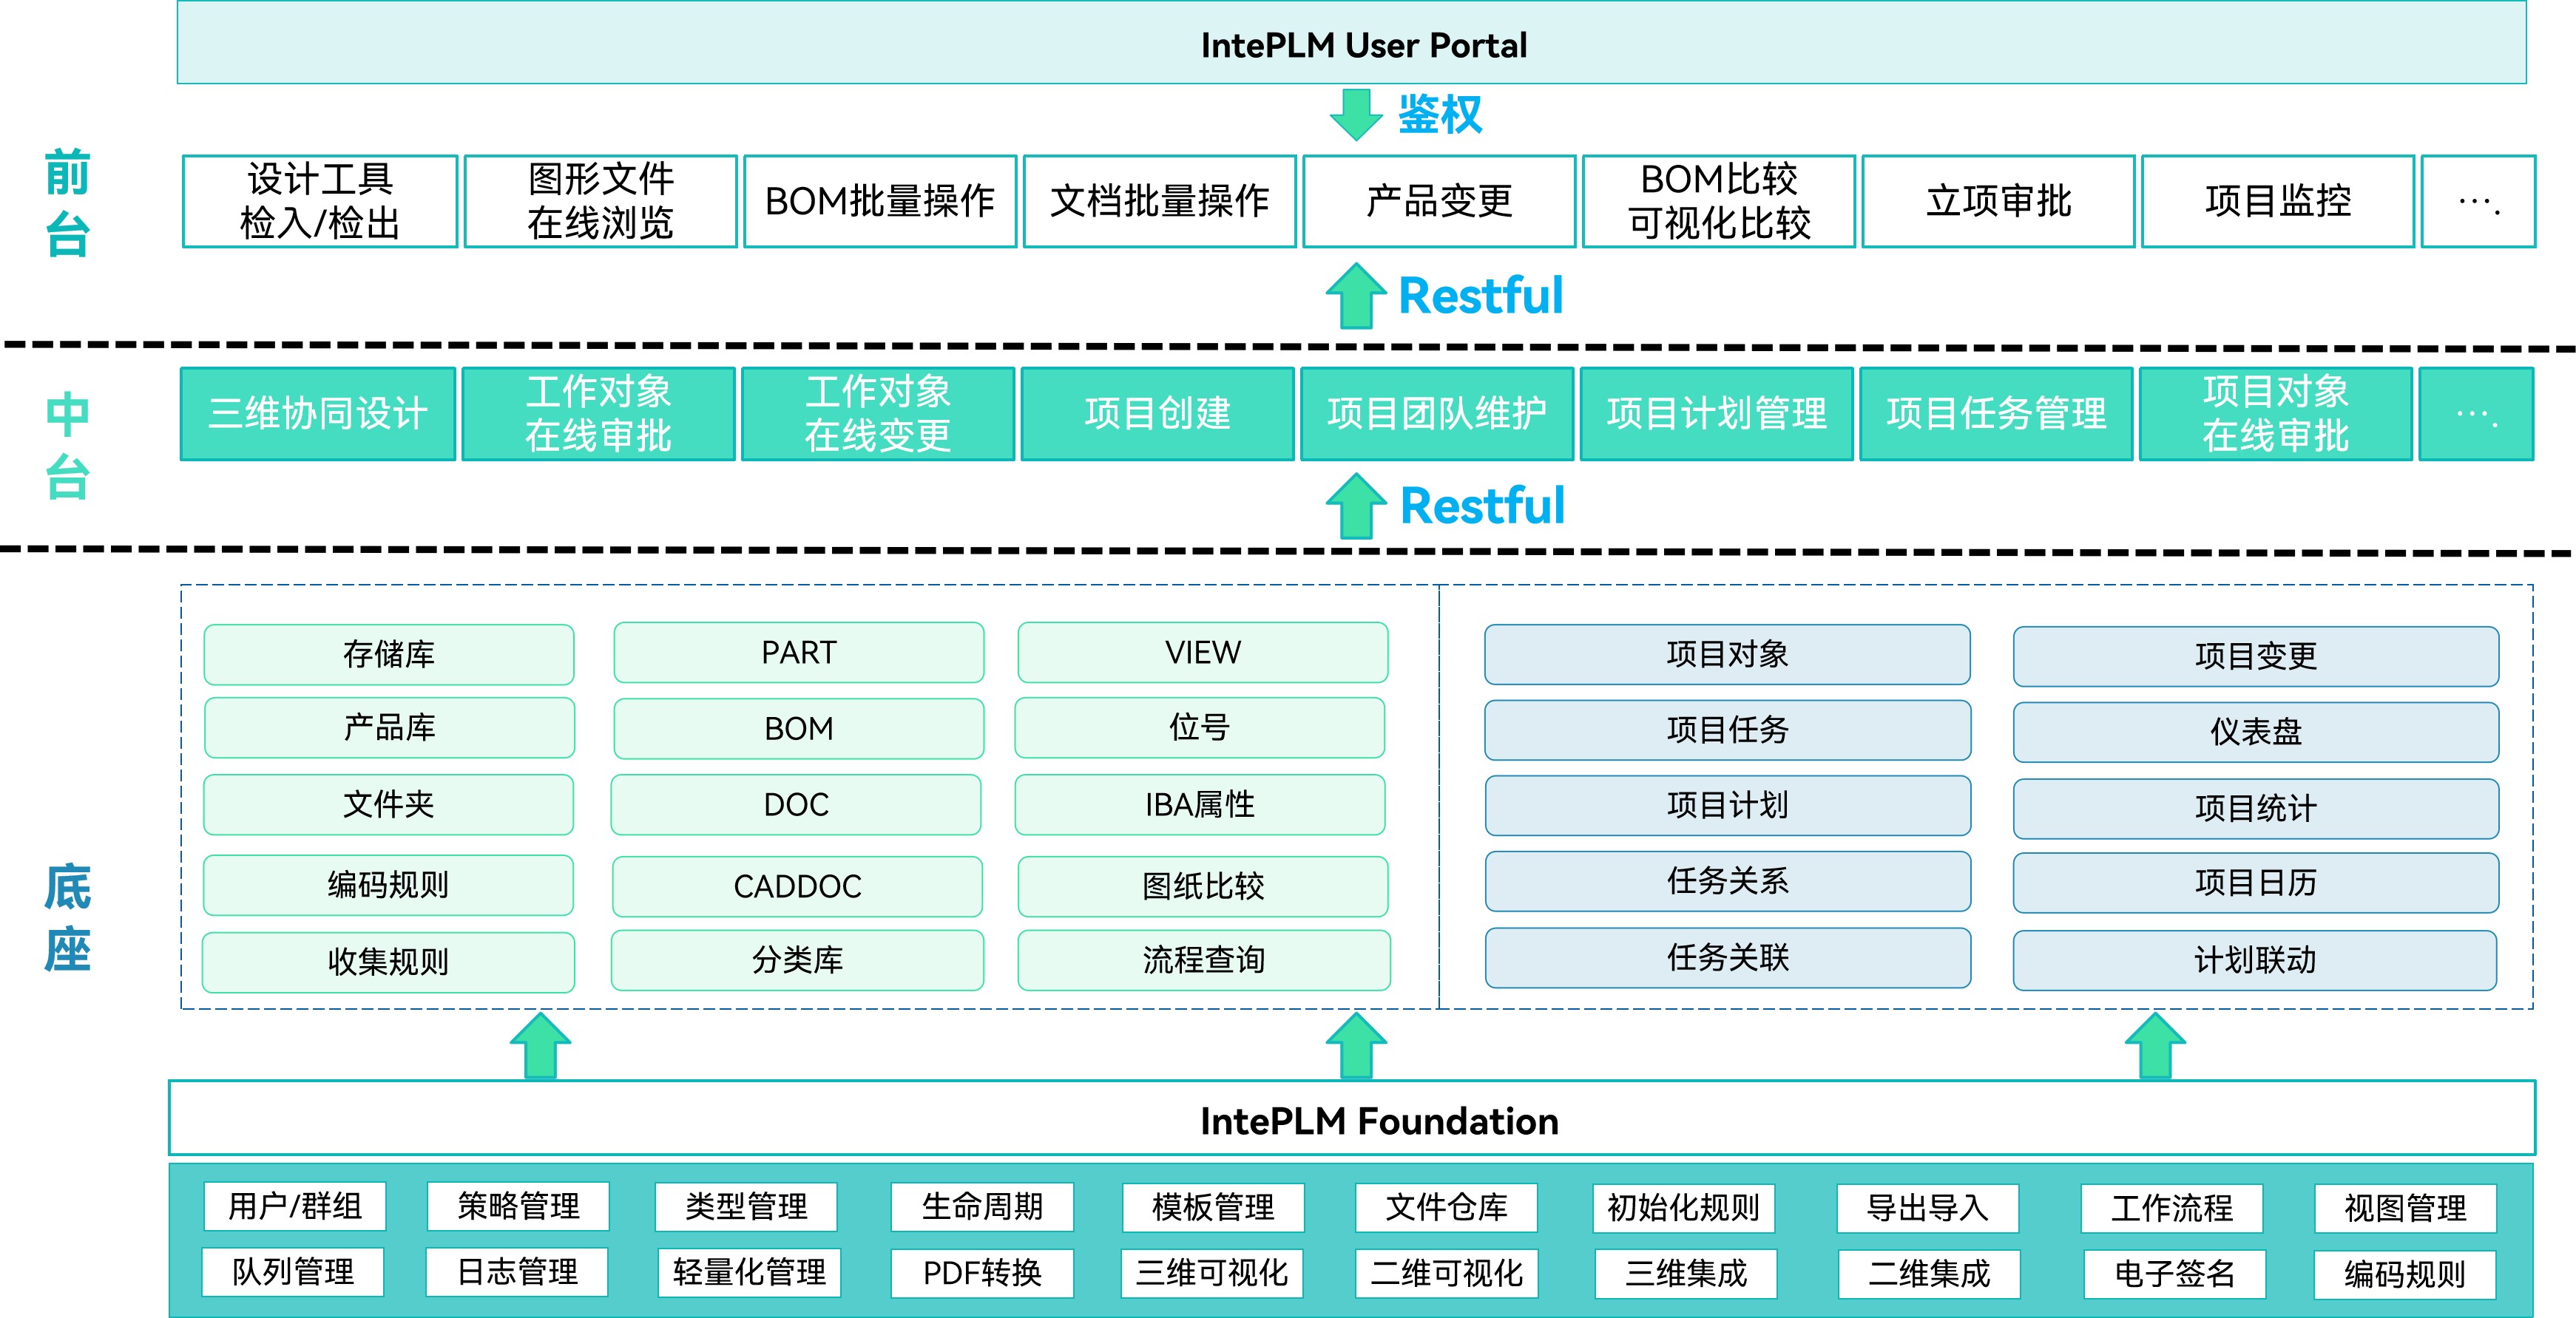Click the middle green arrow above IntePLM Foundation
The width and height of the screenshot is (2576, 1318).
point(1356,1045)
